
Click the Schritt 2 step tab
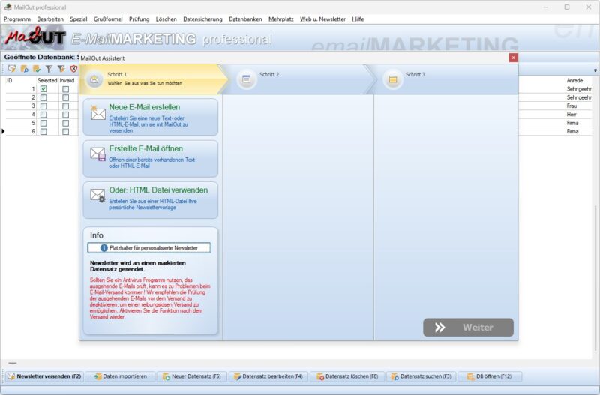(298, 79)
